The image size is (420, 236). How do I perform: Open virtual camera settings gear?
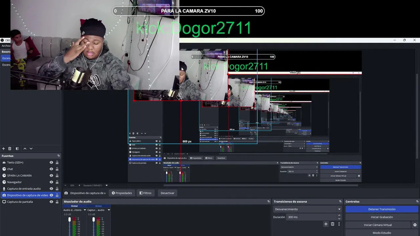click(415, 225)
